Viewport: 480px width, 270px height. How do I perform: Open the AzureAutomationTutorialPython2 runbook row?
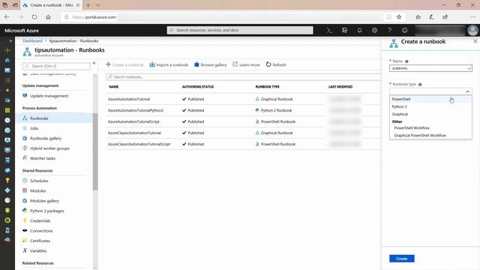pos(243,110)
